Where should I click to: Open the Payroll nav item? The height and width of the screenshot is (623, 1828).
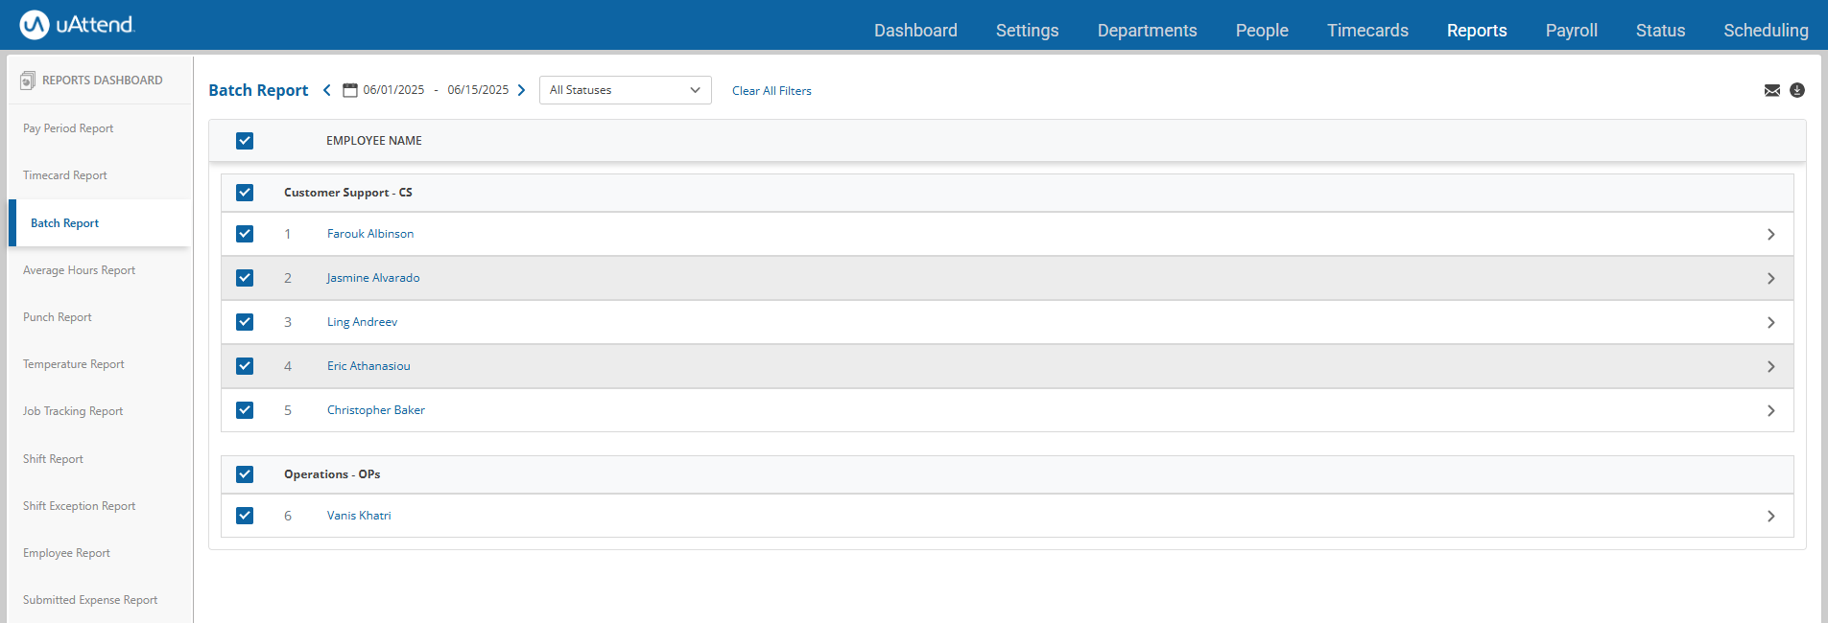[x=1571, y=31]
